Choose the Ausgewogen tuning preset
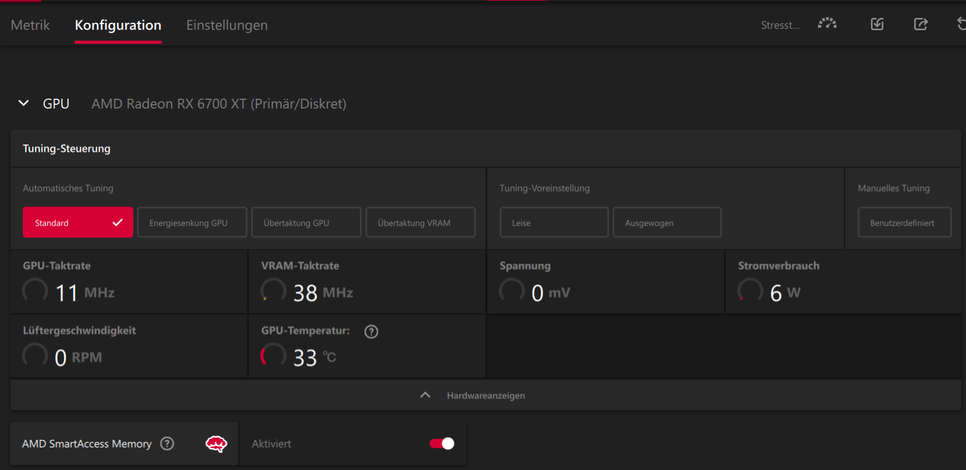The height and width of the screenshot is (470, 966). [x=667, y=223]
